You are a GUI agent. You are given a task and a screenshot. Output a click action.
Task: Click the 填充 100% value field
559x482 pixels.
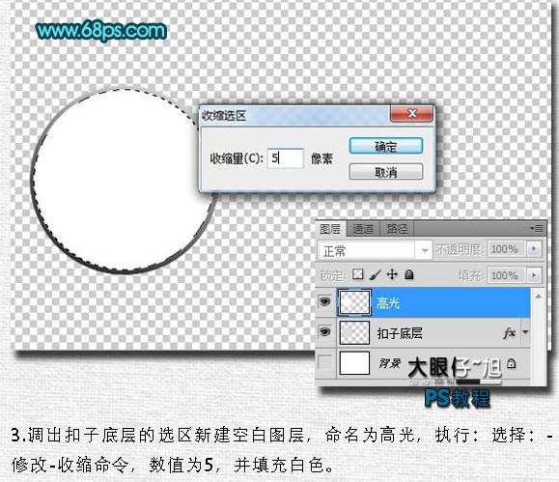tap(507, 275)
